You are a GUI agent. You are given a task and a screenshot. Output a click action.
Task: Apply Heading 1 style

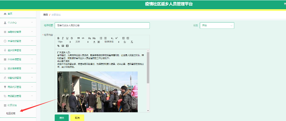pyautogui.click(x=89, y=38)
